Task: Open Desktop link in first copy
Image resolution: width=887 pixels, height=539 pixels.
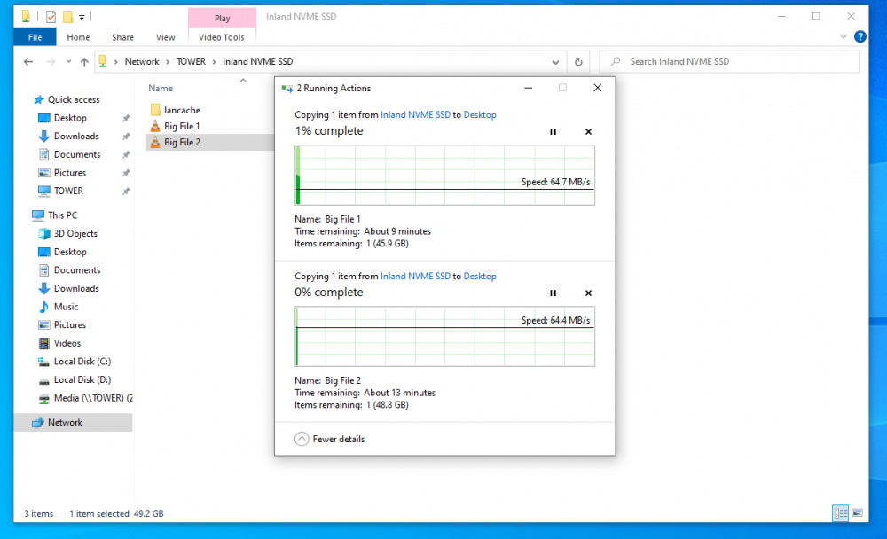Action: (x=480, y=115)
